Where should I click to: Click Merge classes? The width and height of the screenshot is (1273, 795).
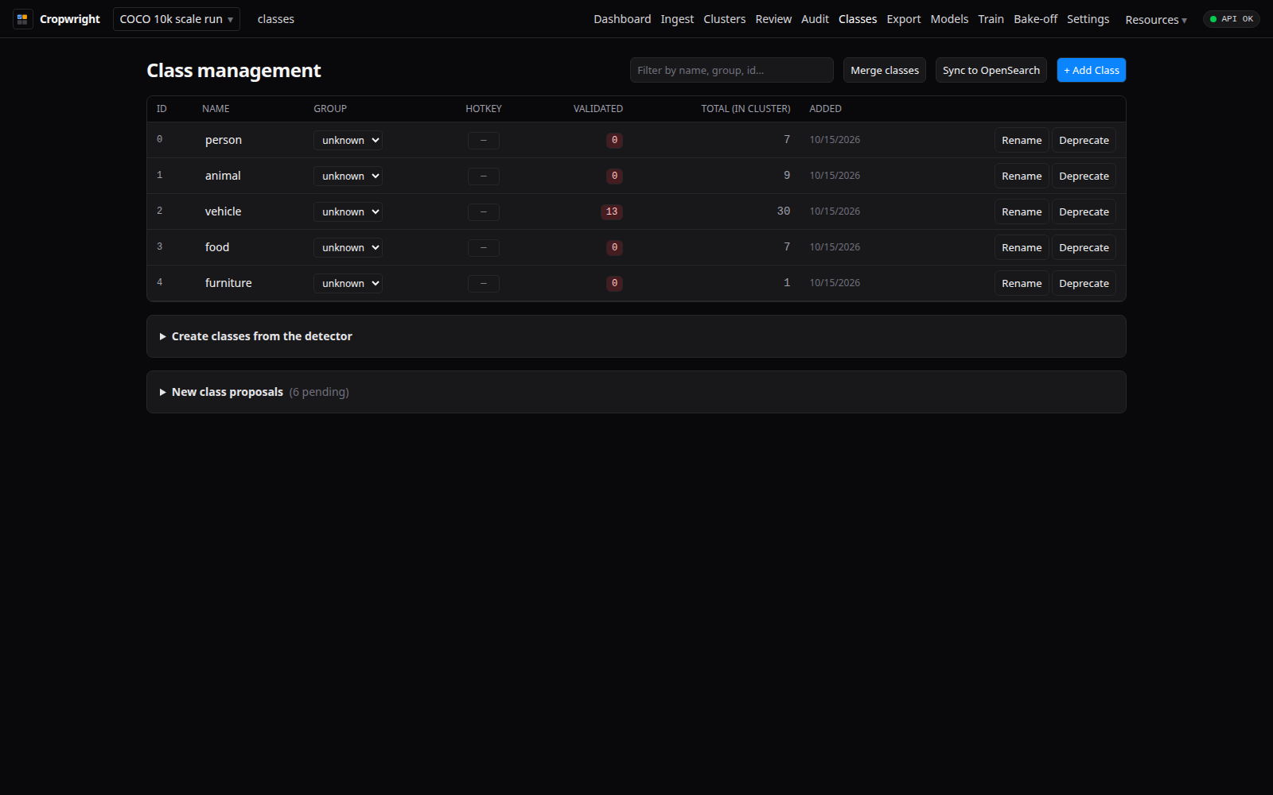coord(885,70)
